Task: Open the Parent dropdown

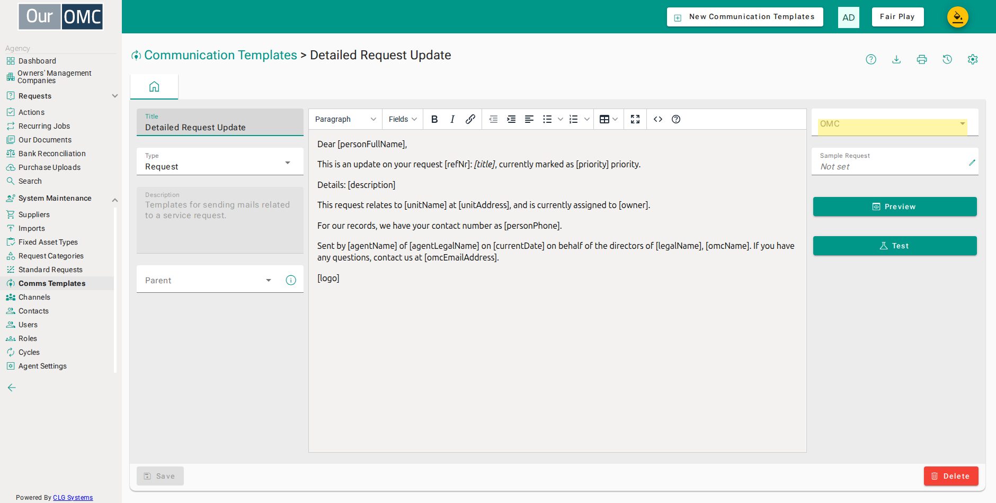Action: click(x=209, y=280)
